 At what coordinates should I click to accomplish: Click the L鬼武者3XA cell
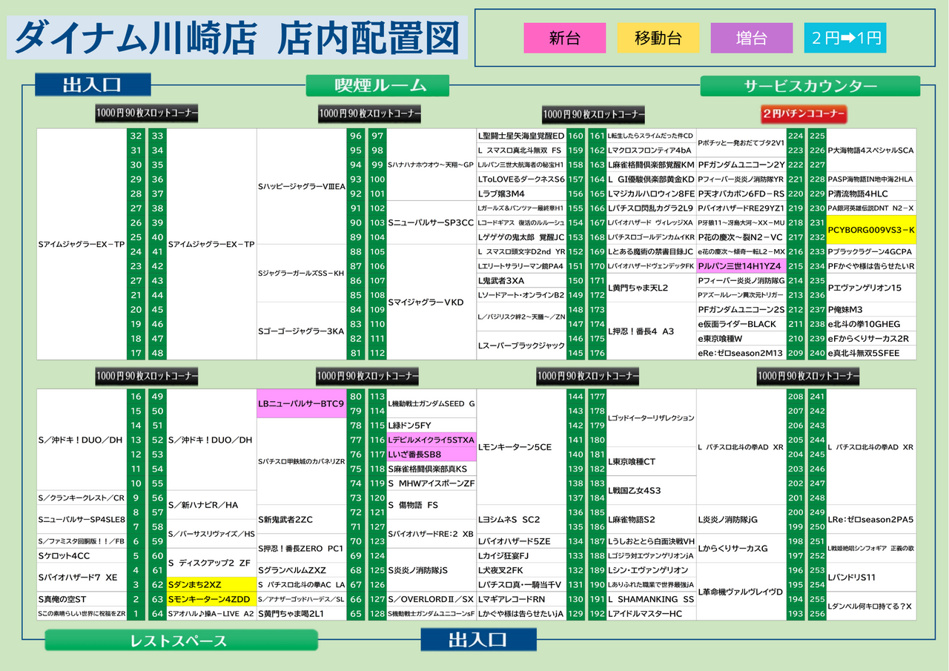(521, 280)
